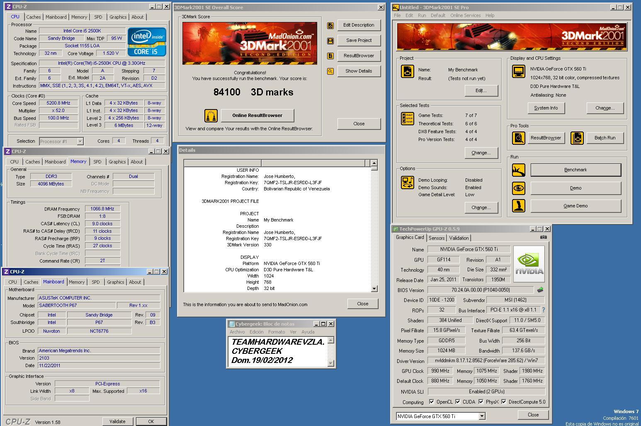Click the CPU-Z Memory window title icon

pos(7,151)
